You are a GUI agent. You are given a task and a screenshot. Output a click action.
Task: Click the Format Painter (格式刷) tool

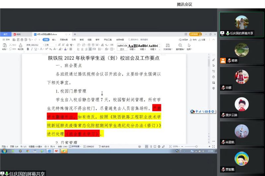20,47
